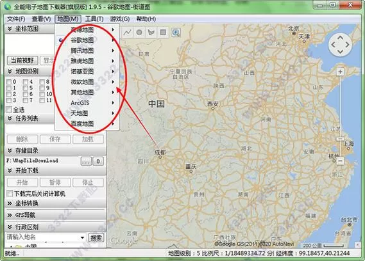The width and height of the screenshot is (365, 261).
Task: Pan the map up with the arrow
Action: click(341, 37)
